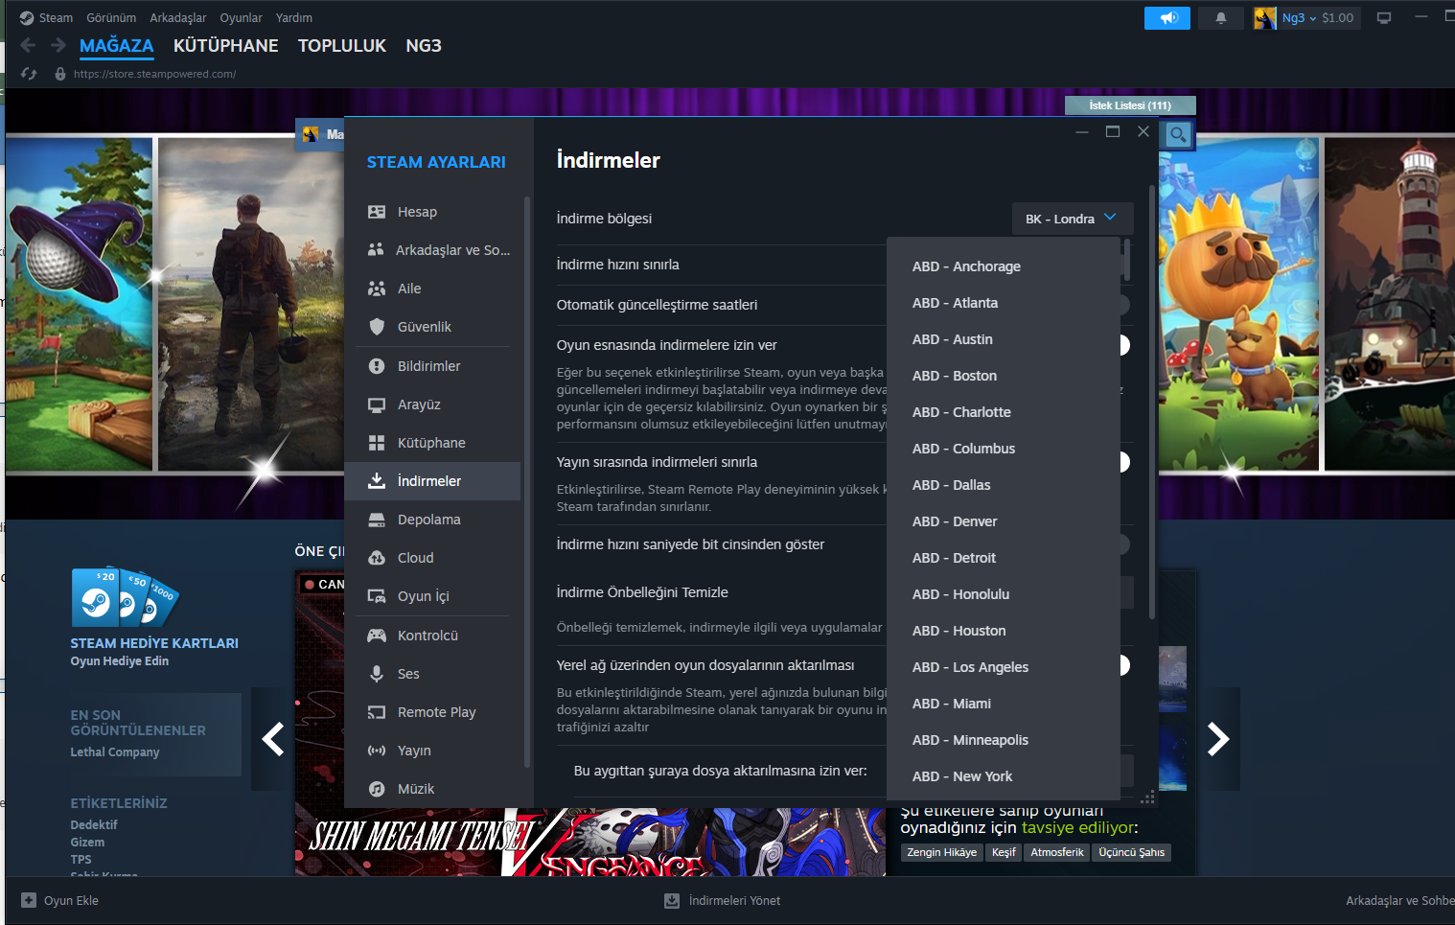Image resolution: width=1455 pixels, height=925 pixels.
Task: Open the Aile settings via its family icon
Action: tap(377, 289)
